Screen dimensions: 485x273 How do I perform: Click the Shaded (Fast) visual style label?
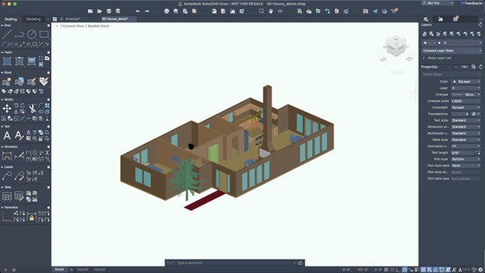click(98, 26)
